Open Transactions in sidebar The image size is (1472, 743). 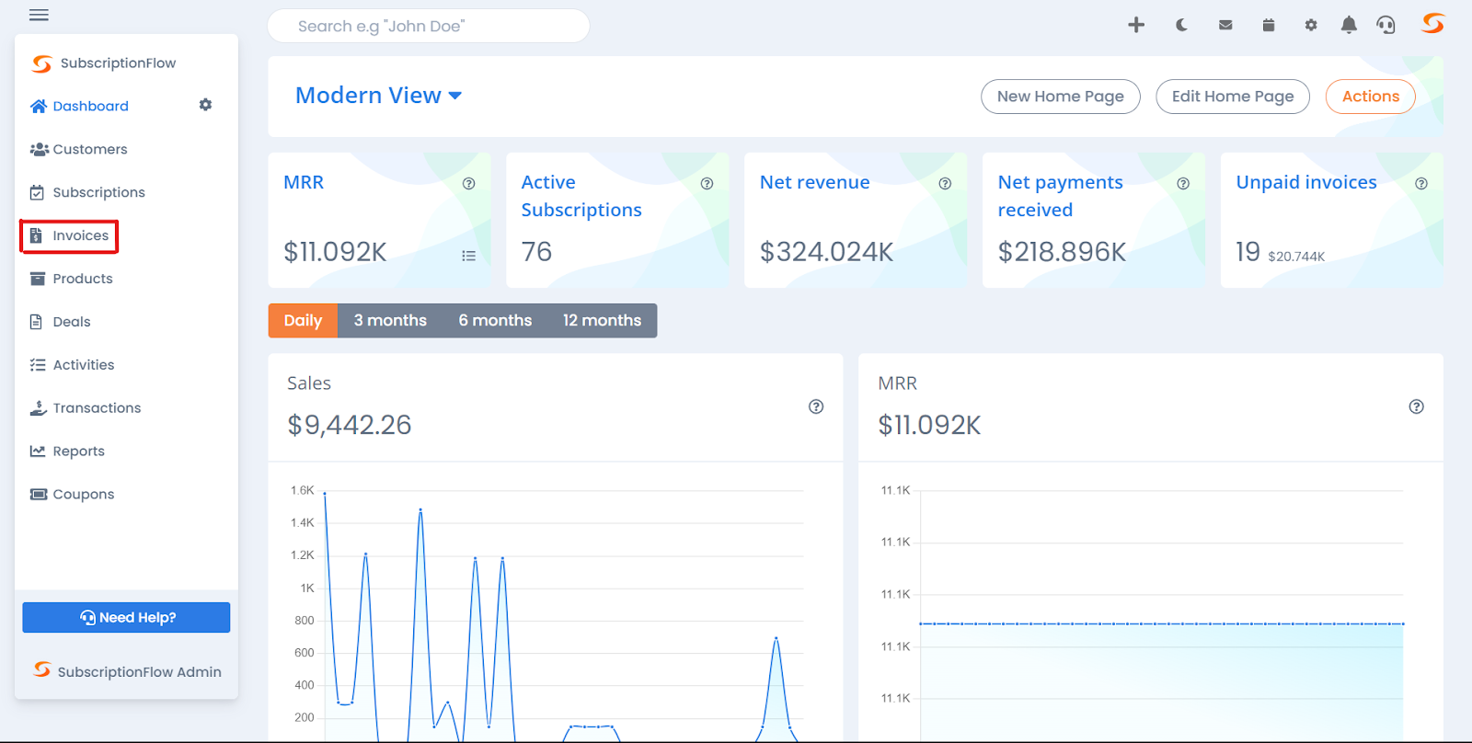(85, 408)
